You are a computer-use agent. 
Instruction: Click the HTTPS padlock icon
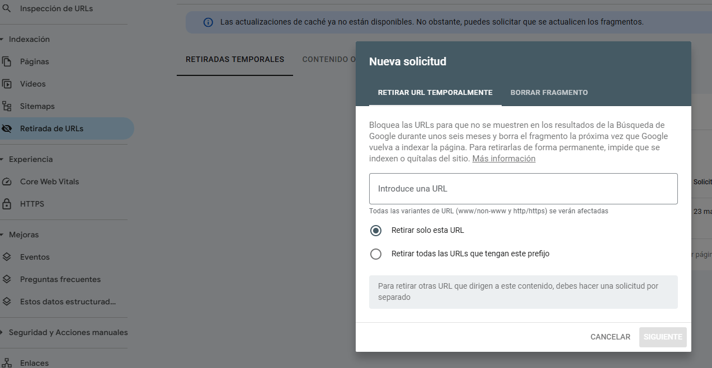click(x=10, y=204)
